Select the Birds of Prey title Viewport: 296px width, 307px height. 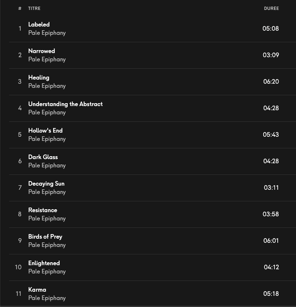(45, 237)
